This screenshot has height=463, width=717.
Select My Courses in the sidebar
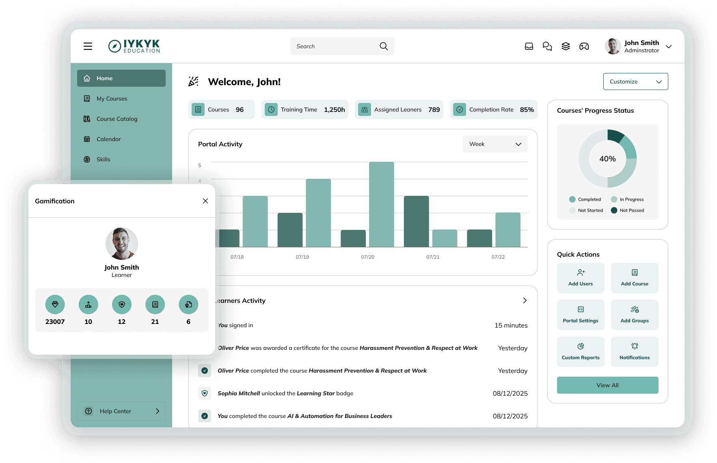(111, 98)
